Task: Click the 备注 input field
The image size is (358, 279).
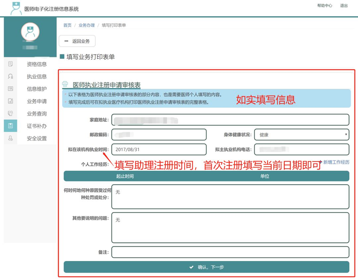Action: coord(230,252)
